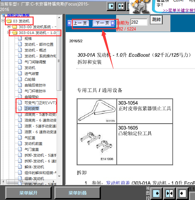The height and width of the screenshot is (200, 195).
Task: Open 发动机 - 系统操作 page
Action: pyautogui.click(x=40, y=56)
